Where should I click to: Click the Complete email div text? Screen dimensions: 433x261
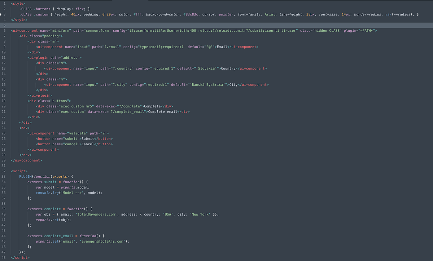click(163, 111)
